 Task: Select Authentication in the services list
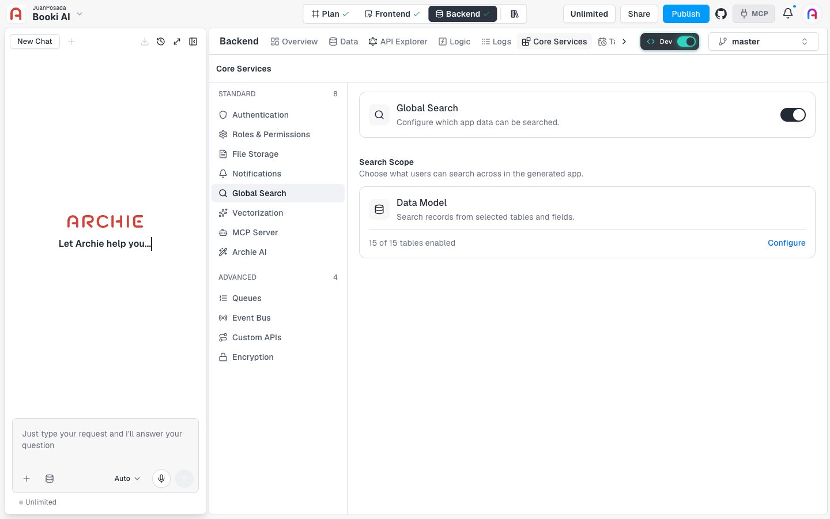[278, 115]
